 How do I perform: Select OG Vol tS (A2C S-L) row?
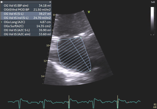(x=26, y=30)
